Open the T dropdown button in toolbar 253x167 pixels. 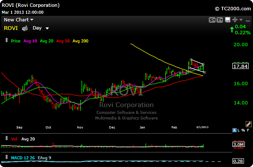(219, 20)
